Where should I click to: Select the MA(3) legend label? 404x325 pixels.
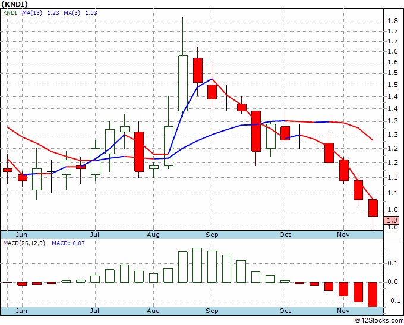[72, 13]
